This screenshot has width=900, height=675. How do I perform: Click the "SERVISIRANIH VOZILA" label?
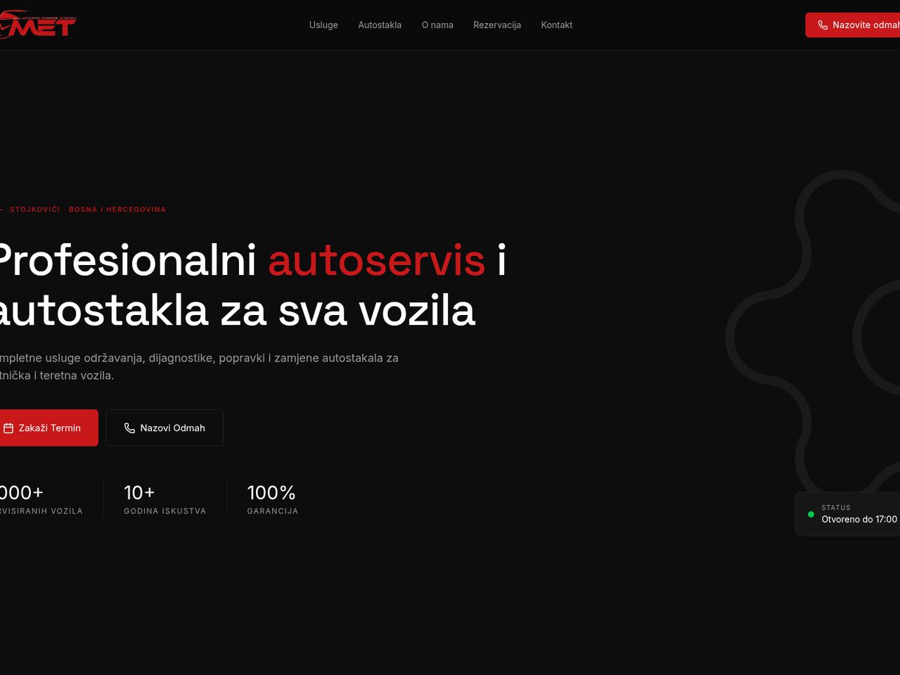click(41, 511)
